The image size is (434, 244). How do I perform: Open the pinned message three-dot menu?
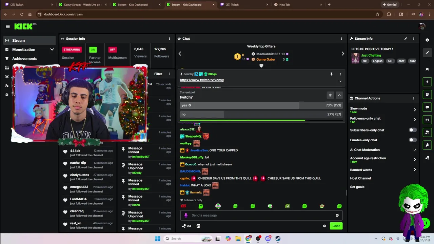pyautogui.click(x=340, y=74)
